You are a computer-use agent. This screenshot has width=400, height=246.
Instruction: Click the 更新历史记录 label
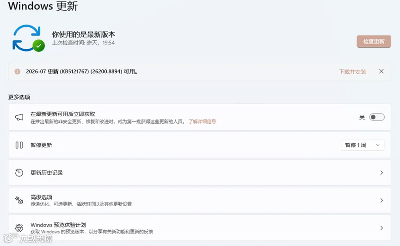(47, 173)
